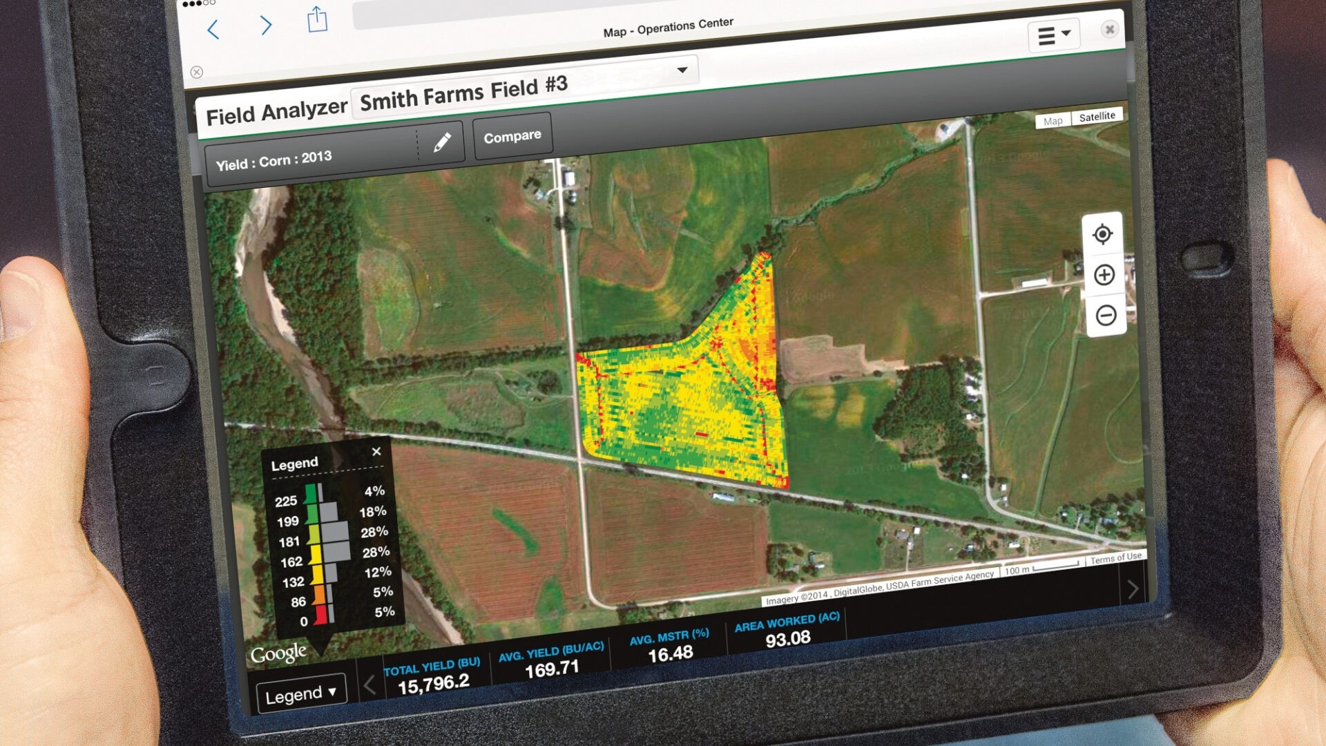Click AVG. MSTR (%) value 16.48
The height and width of the screenshot is (746, 1326).
click(x=670, y=653)
